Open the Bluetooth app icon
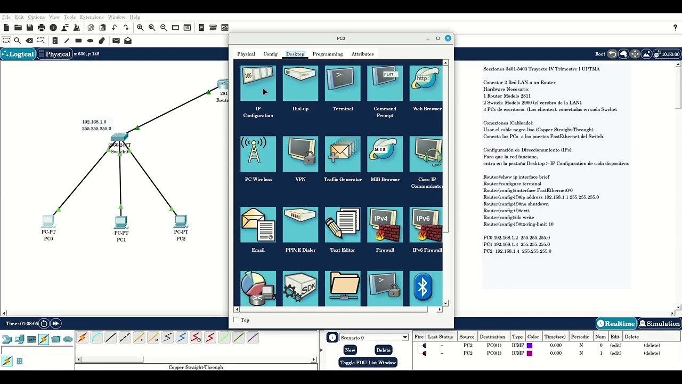 click(x=426, y=289)
